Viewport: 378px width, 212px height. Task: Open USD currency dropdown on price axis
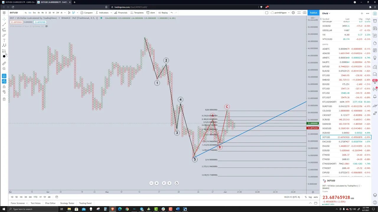click(312, 18)
